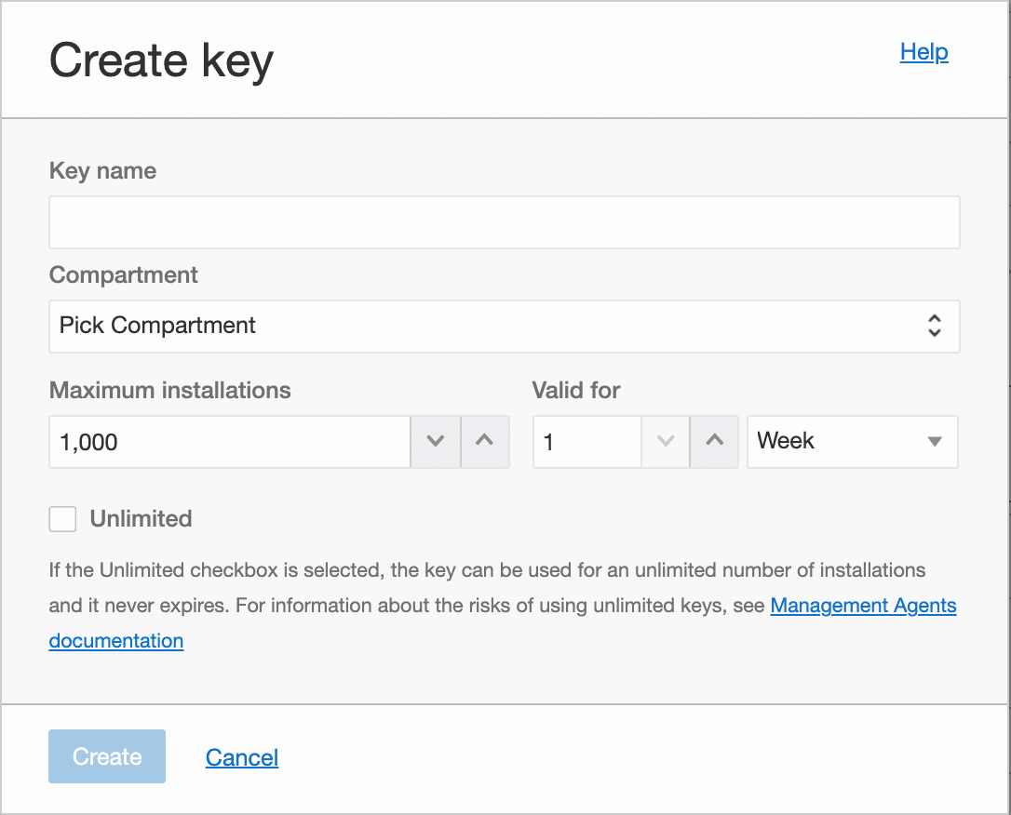1011x815 pixels.
Task: Click the Maximum installations increment arrow
Action: [485, 442]
